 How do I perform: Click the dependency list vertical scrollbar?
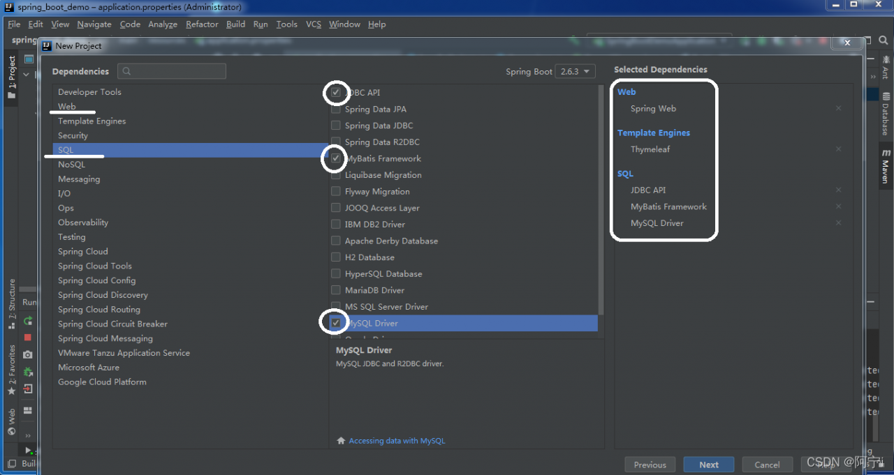tap(601, 199)
